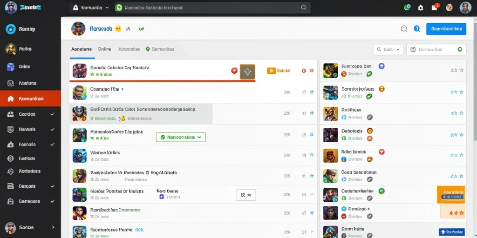Click the green check badge on the first right-panel card
The width and height of the screenshot is (477, 238).
369,73
